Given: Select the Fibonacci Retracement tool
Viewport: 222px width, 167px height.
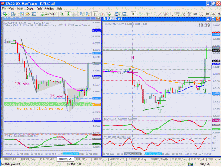Looking at the screenshot, I should tap(178, 14).
